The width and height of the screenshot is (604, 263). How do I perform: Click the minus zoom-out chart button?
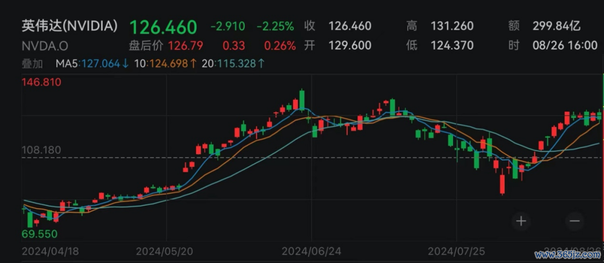575,221
